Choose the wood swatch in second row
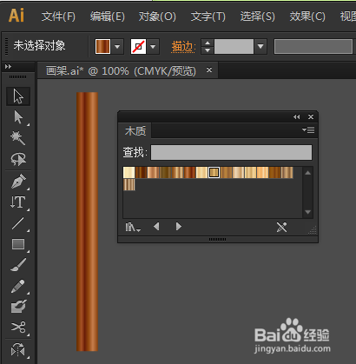 129,184
